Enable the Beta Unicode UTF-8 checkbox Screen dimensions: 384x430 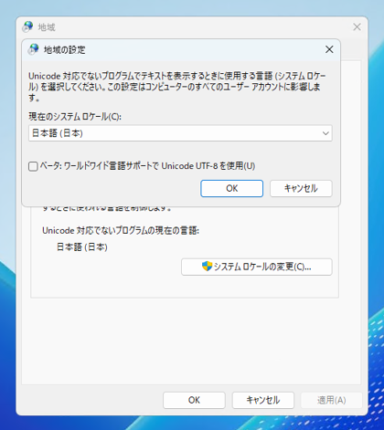[x=33, y=166]
